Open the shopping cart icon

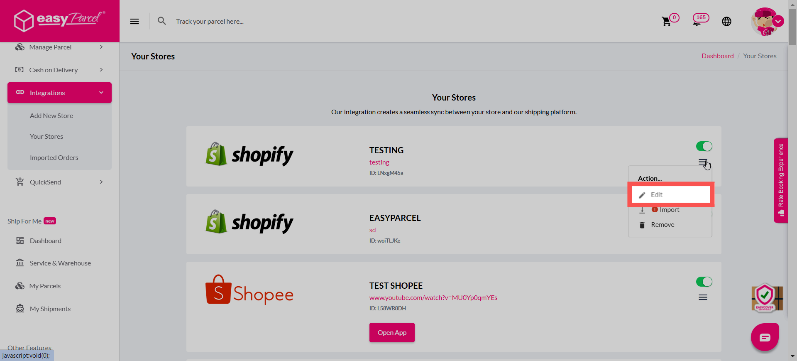click(x=666, y=21)
